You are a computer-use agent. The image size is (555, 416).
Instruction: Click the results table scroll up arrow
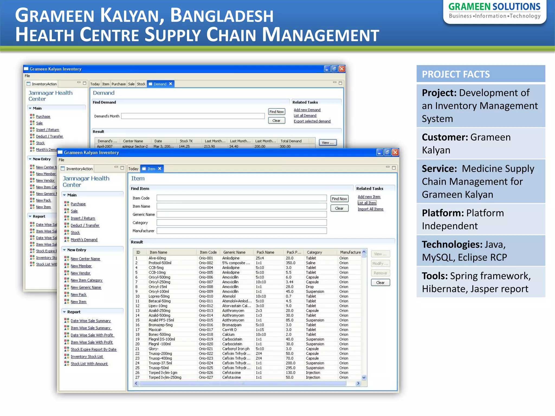(364, 252)
